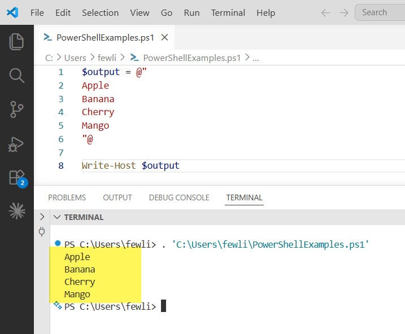Click the plug icon in terminal sidebar
The image size is (405, 334).
(42, 232)
